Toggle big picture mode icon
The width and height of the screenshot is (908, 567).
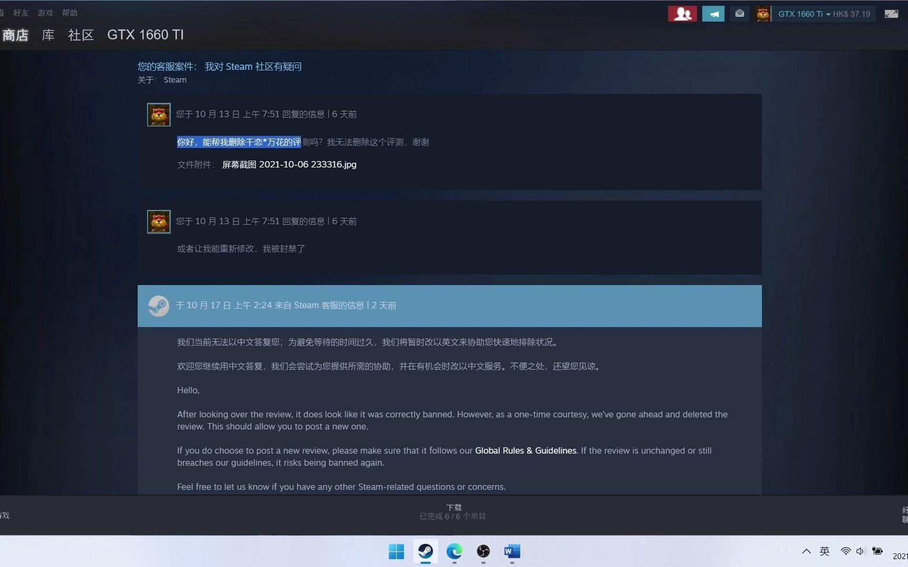coord(891,14)
